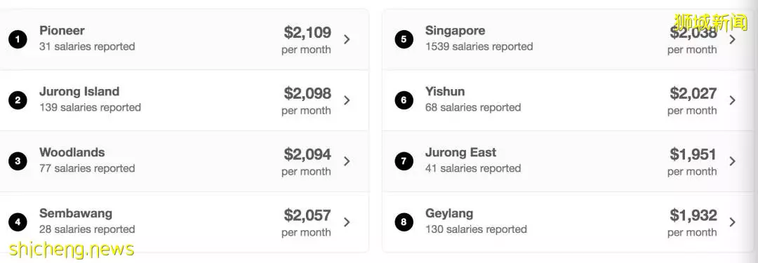Expand the Jurong Island row chevron
This screenshot has width=758, height=263.
click(347, 100)
